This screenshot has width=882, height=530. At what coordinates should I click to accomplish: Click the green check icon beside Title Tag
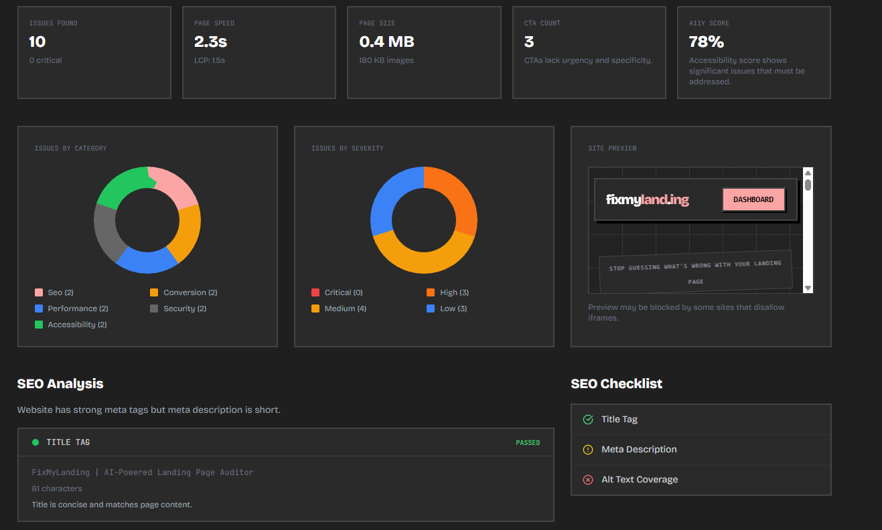(x=588, y=420)
